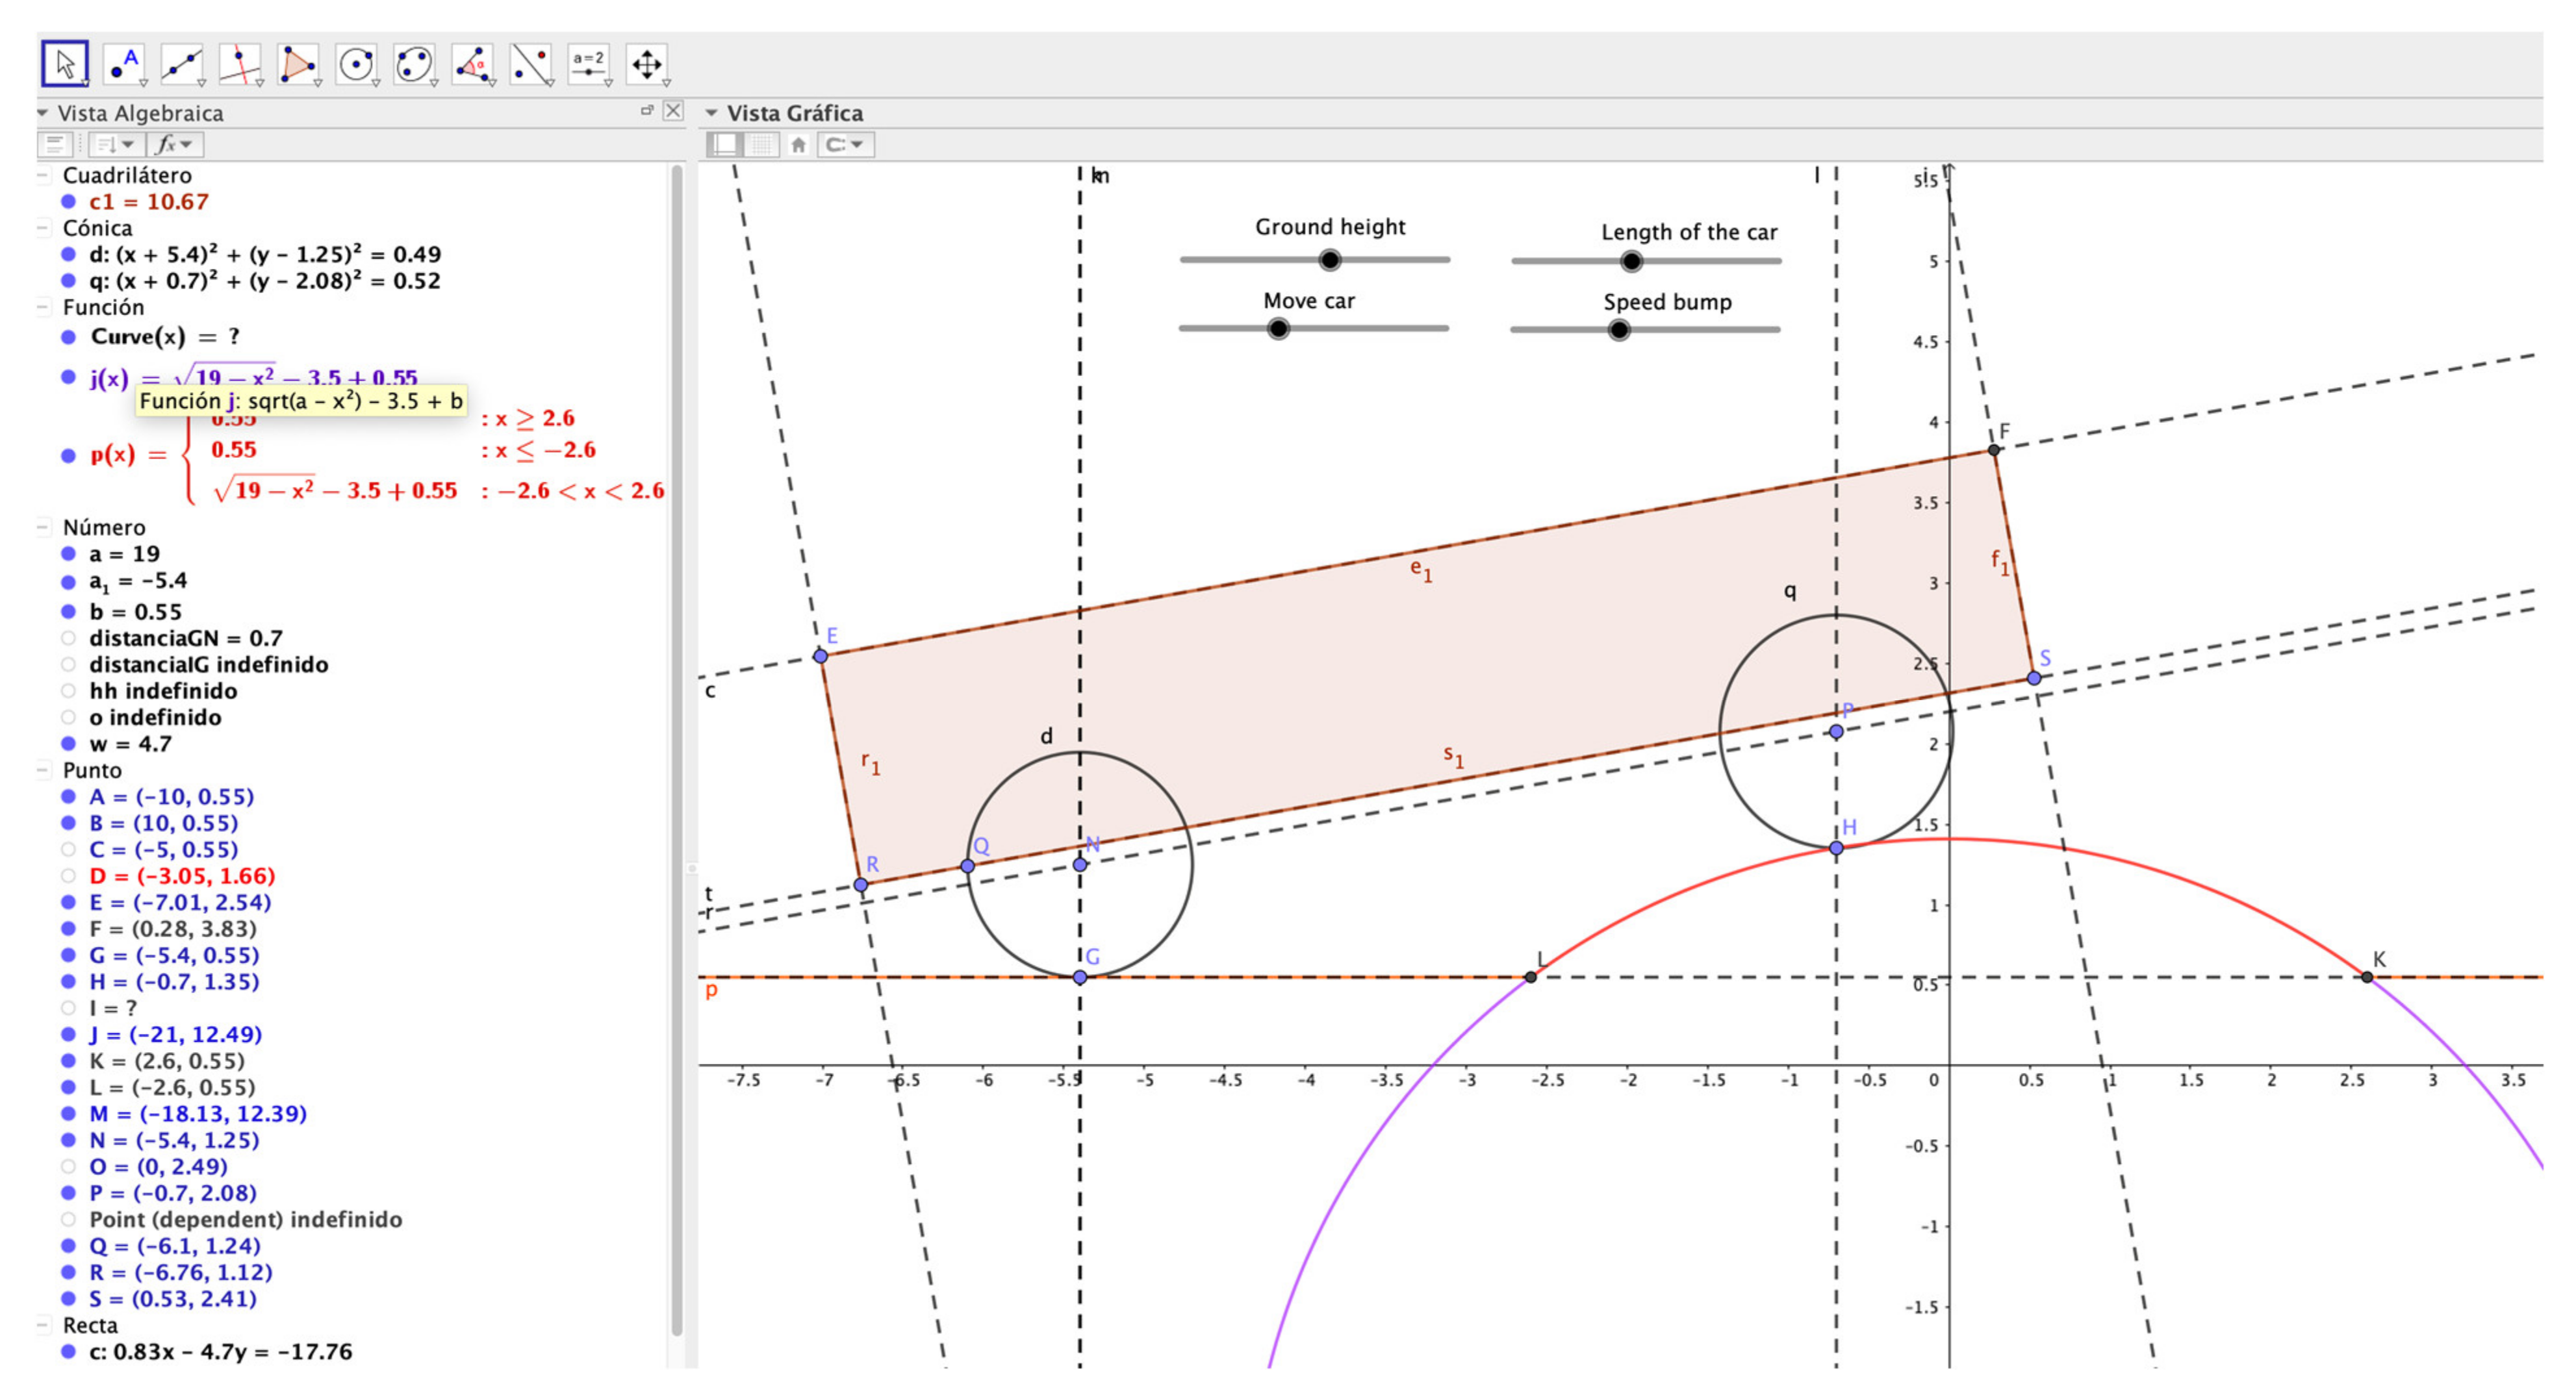The height and width of the screenshot is (1397, 2576).
Task: Select row J = (-21, 12.49)
Action: [x=175, y=1035]
